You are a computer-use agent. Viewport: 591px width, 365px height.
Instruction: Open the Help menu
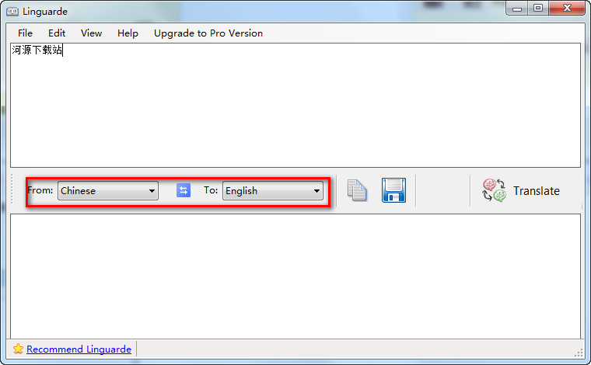click(128, 33)
